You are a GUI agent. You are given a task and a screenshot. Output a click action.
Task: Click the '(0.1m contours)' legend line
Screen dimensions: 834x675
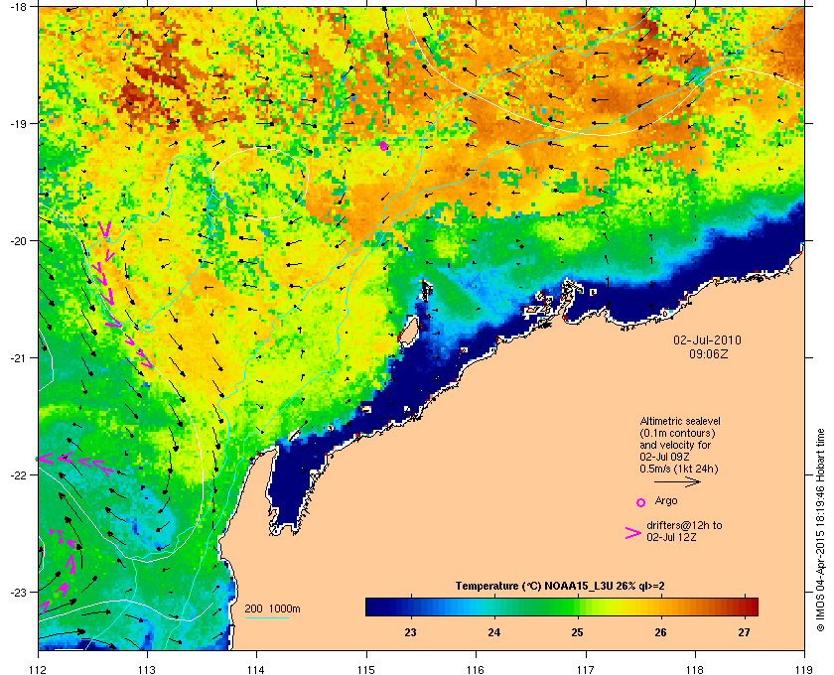click(x=677, y=433)
